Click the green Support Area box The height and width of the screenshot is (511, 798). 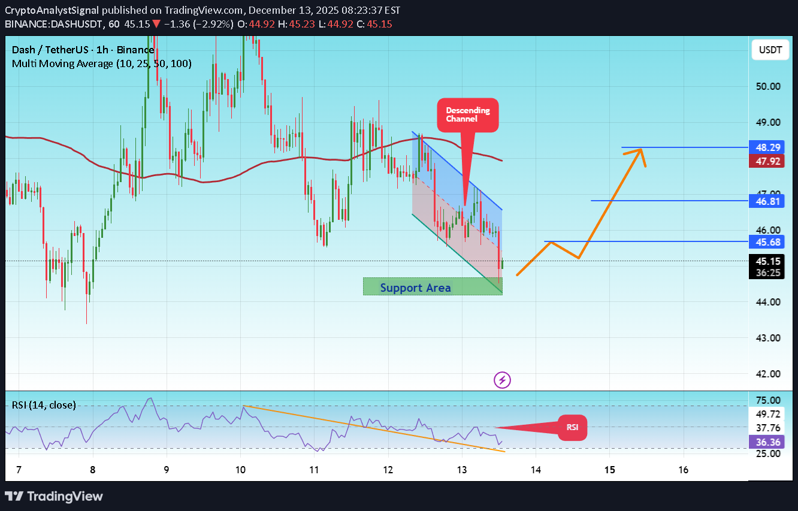432,287
